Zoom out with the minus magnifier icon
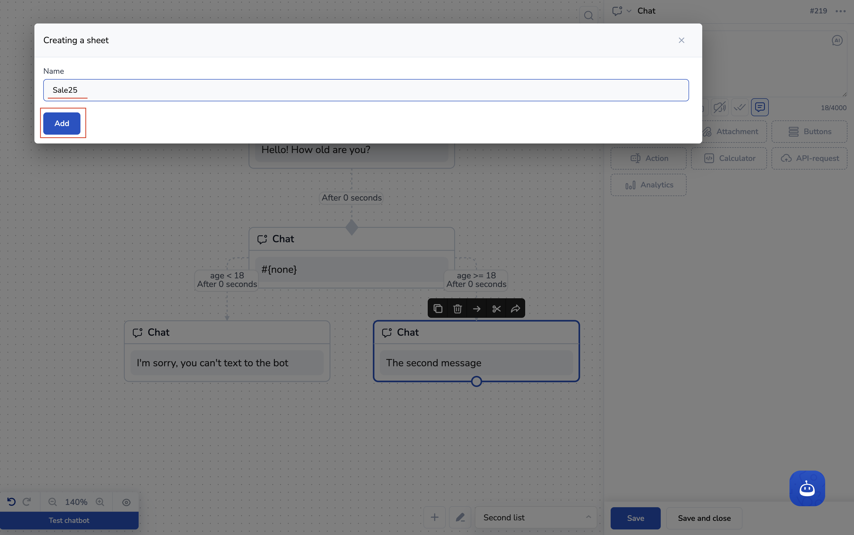 point(52,502)
